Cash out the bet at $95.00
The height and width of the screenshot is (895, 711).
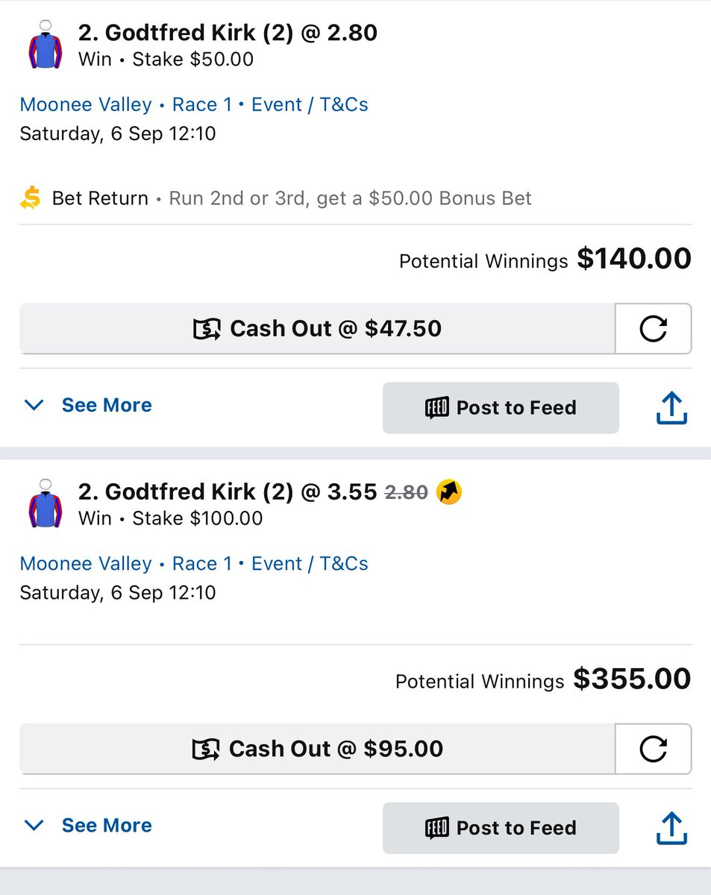click(x=317, y=749)
